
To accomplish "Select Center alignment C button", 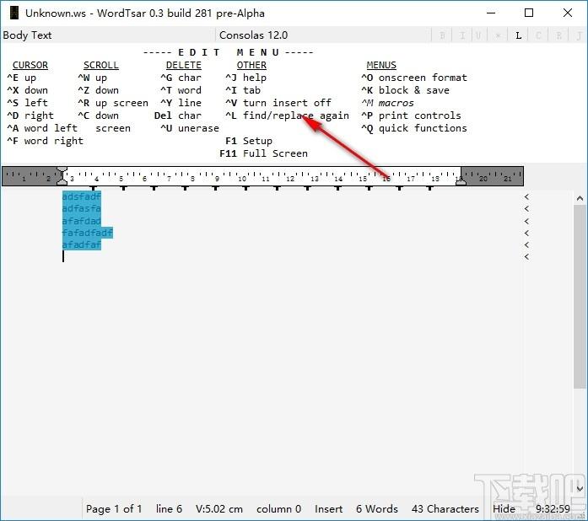I will (x=538, y=35).
